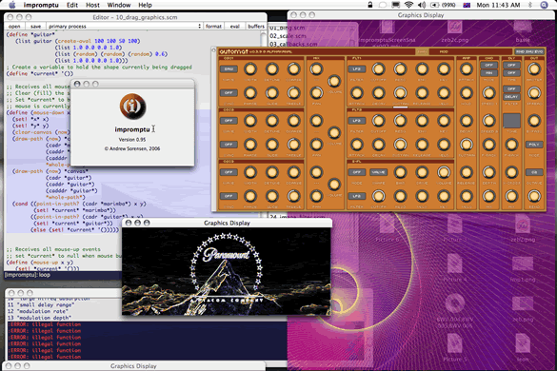Click the Wi-Fi status icon
The height and width of the screenshot is (371, 557).
408,5
